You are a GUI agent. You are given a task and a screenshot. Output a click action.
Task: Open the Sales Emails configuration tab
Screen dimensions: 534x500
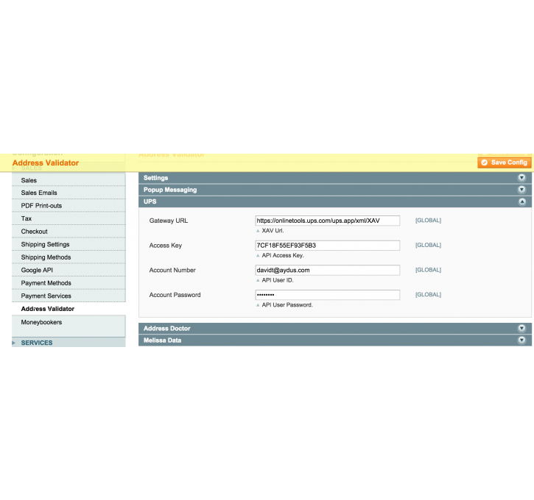(68, 193)
